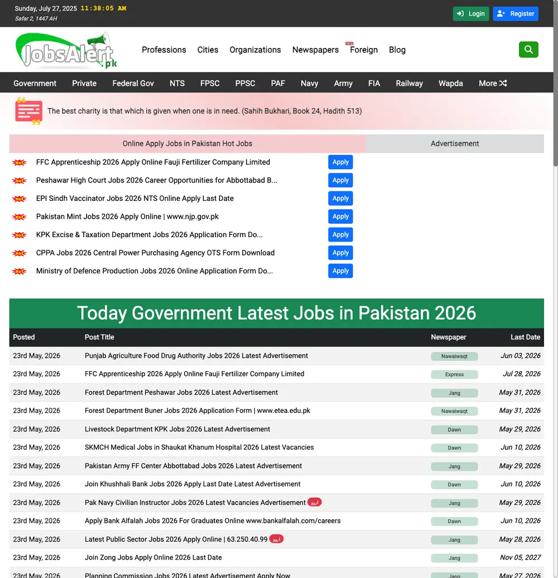
Task: Click 'Nov 05, 2027' last date cell
Action: pyautogui.click(x=520, y=557)
